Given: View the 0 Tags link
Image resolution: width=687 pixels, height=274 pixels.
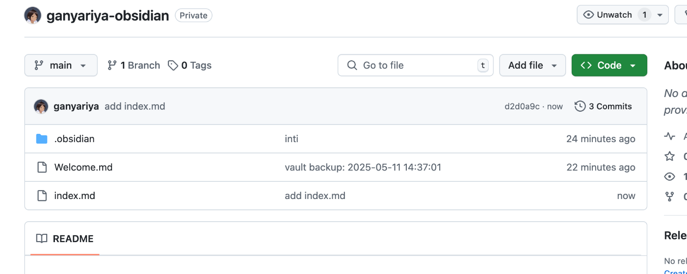Looking at the screenshot, I should click(x=189, y=65).
